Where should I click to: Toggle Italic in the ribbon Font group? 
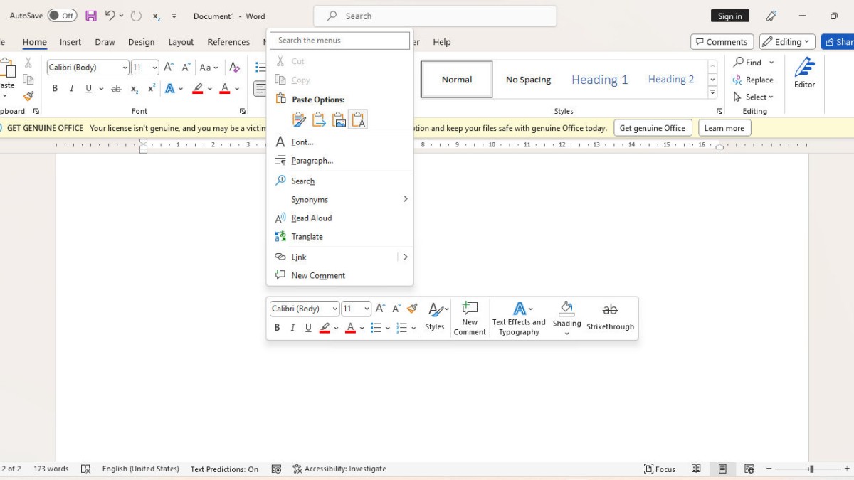[72, 89]
